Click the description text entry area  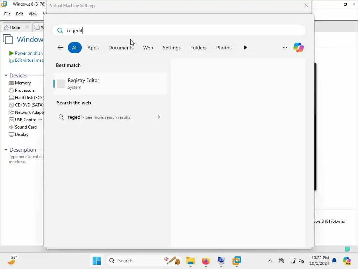[x=26, y=159]
